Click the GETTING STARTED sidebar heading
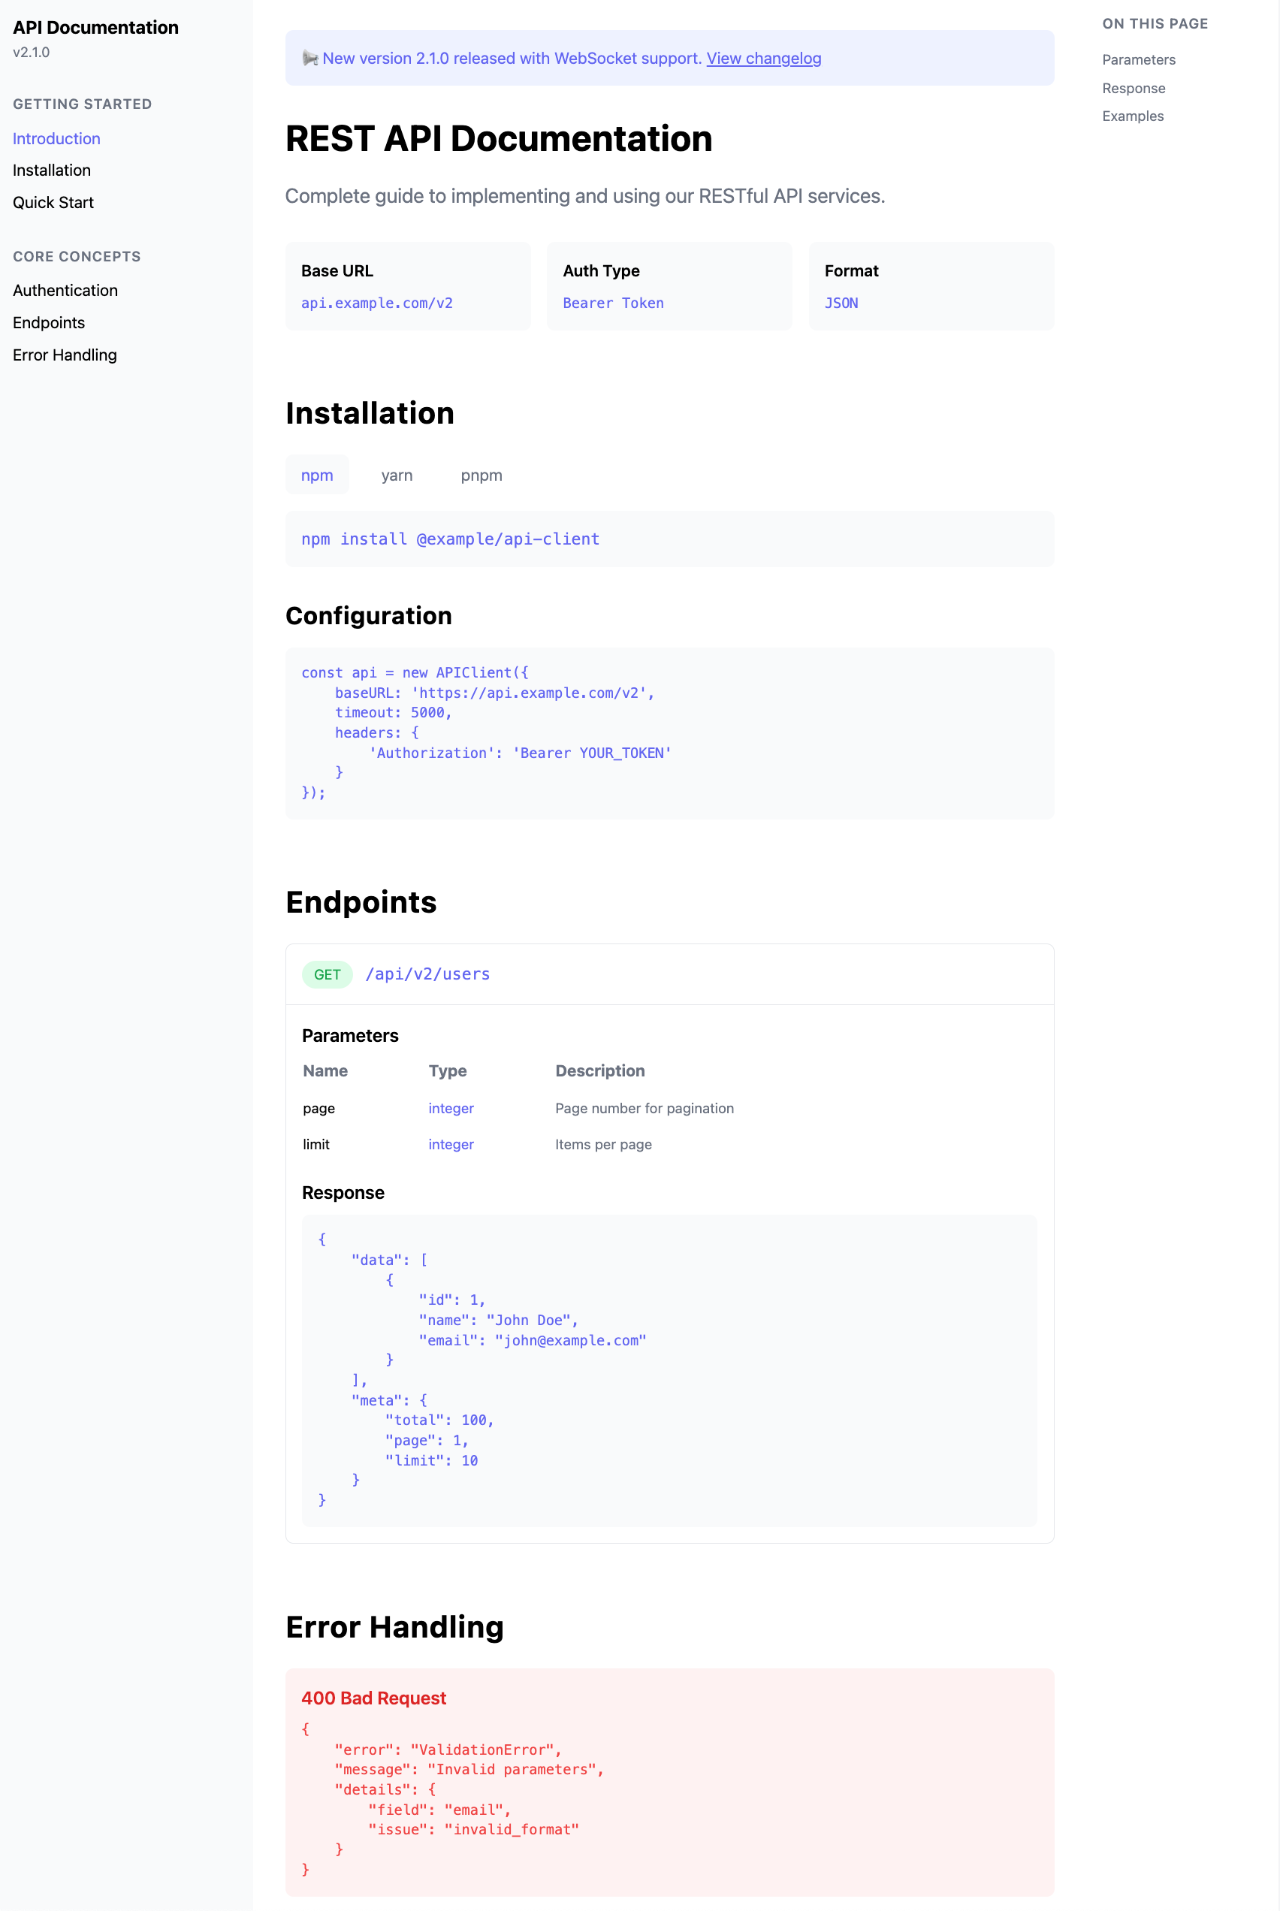The width and height of the screenshot is (1280, 1911). point(83,104)
